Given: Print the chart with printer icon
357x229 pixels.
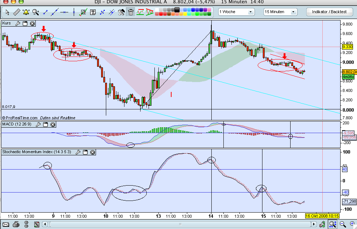Looking at the screenshot, I should (16, 225).
